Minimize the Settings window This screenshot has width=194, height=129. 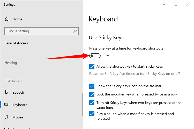(x=164, y=4)
